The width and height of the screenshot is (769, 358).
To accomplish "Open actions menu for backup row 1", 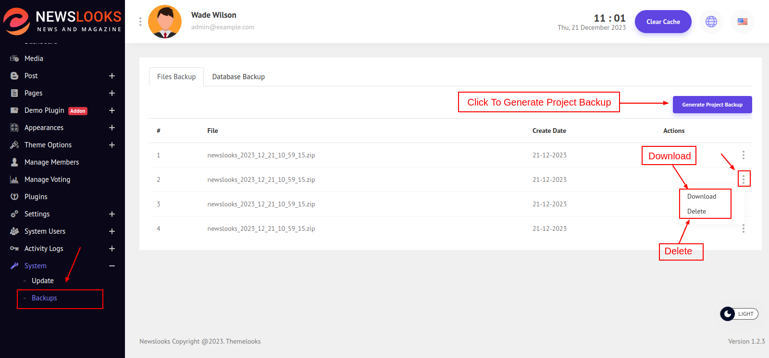I will [x=743, y=155].
